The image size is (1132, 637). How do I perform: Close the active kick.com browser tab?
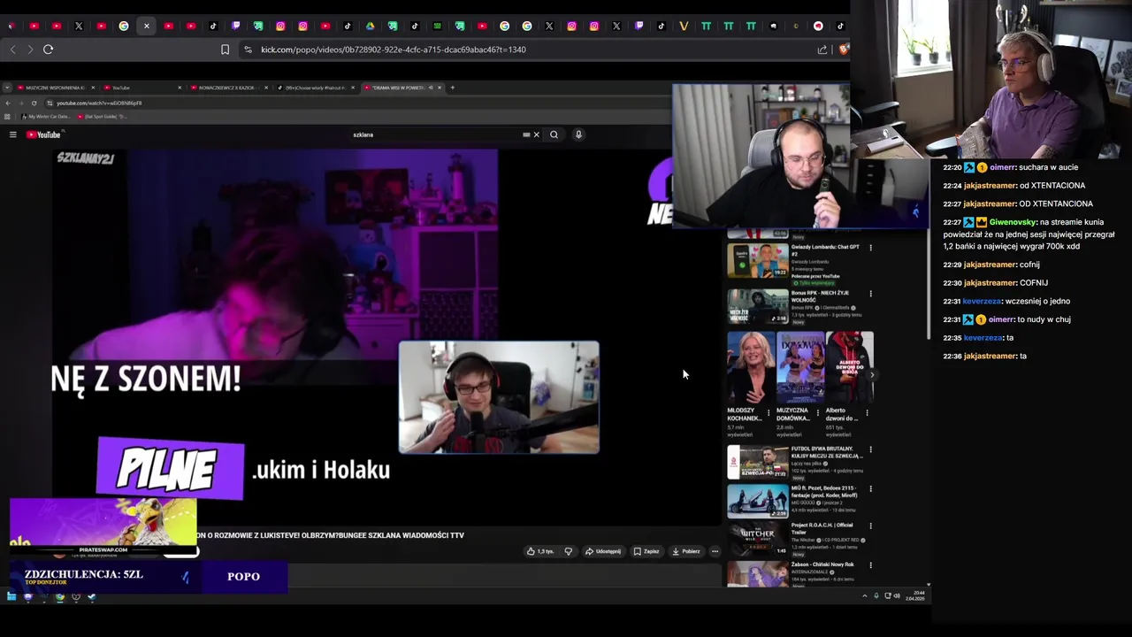click(x=146, y=26)
